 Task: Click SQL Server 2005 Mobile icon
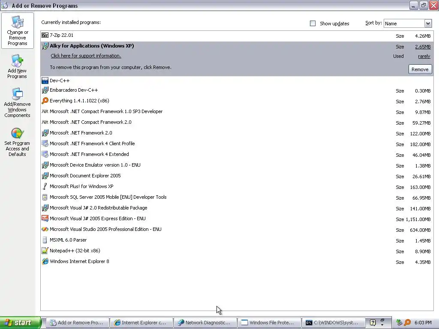coord(45,197)
